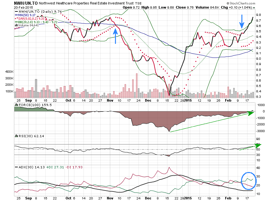
Task: Click the green up triangle beside Chg
Action: point(254,8)
